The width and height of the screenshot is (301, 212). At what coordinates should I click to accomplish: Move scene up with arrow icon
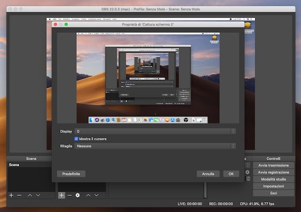(30, 195)
